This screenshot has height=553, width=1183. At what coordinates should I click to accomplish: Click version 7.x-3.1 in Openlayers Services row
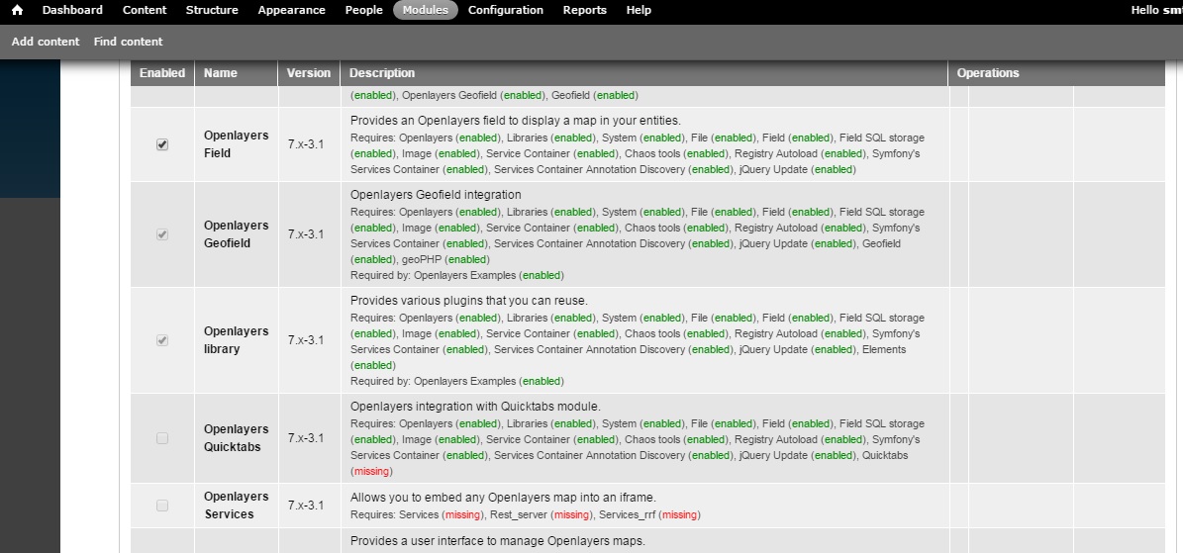[x=306, y=505]
